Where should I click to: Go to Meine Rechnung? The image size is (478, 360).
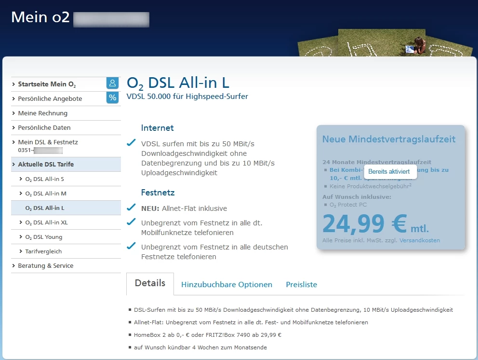click(x=43, y=113)
